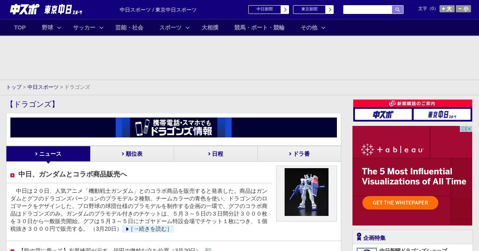The height and width of the screenshot is (251, 479).
Task: Switch to the ドラ番 tab
Action: 299,154
